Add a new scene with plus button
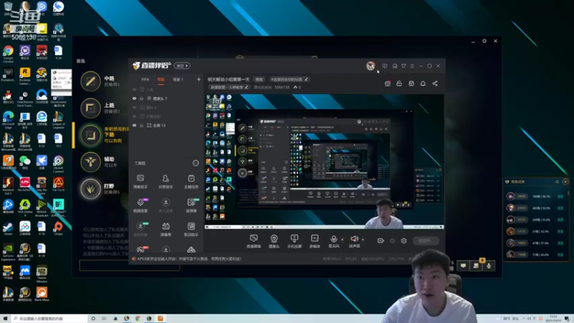 coord(199,79)
